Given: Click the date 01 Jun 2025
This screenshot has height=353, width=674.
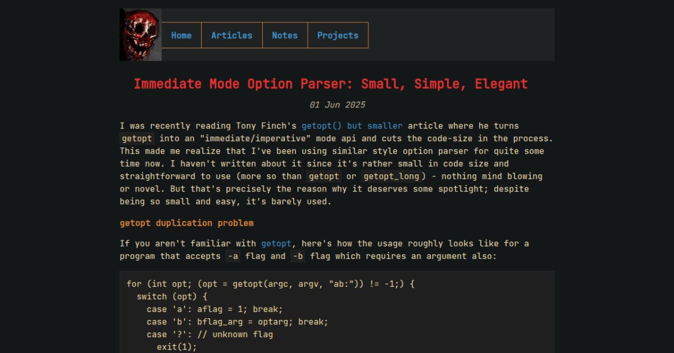Looking at the screenshot, I should click(337, 105).
